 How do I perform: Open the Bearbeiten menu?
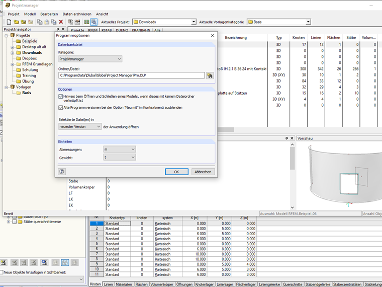(49, 14)
